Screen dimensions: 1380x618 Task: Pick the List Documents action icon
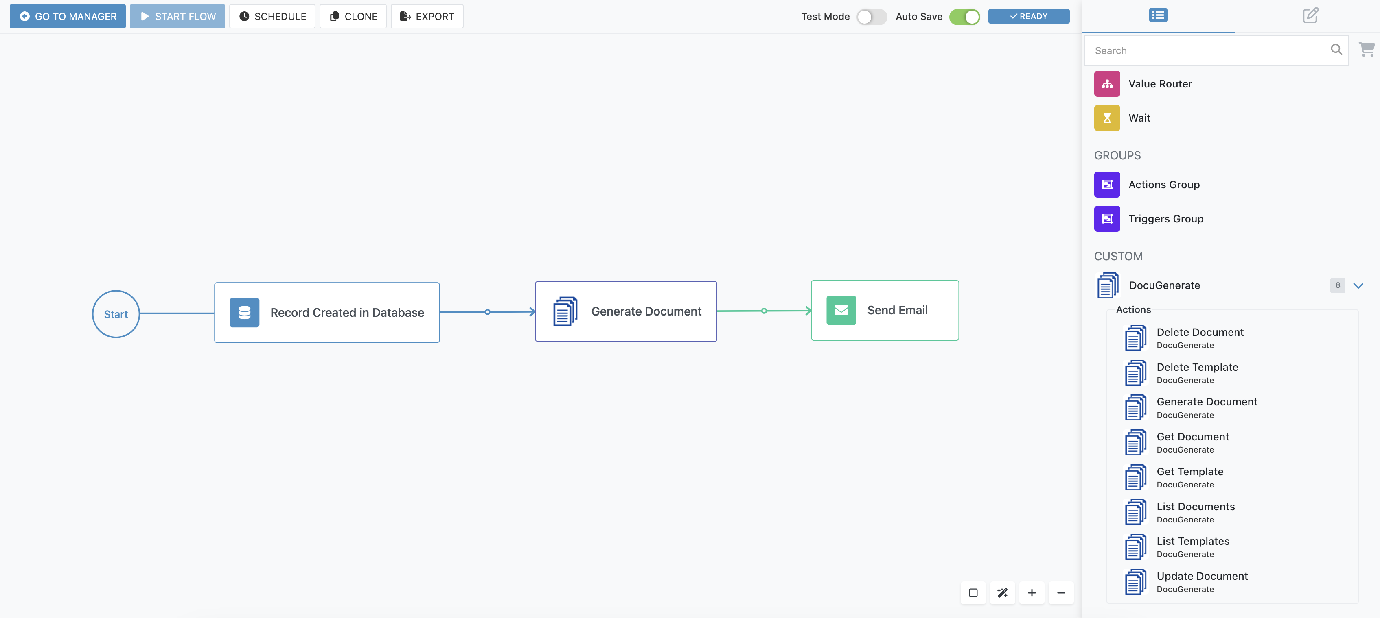tap(1136, 511)
